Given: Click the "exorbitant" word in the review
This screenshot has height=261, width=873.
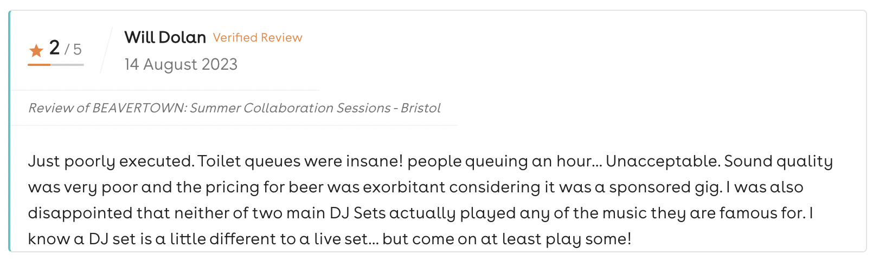Looking at the screenshot, I should [404, 187].
